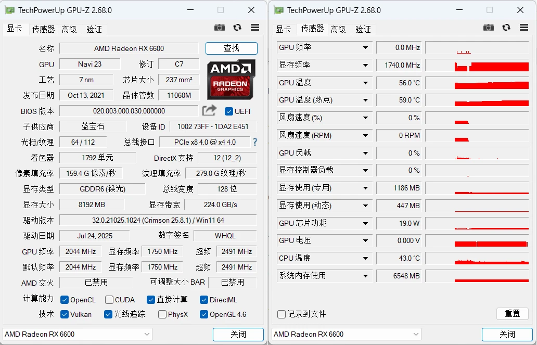The image size is (537, 345).
Task: Switch to 验证 tab in left window
Action: pos(94,30)
